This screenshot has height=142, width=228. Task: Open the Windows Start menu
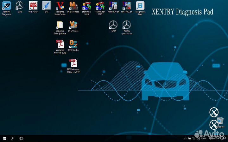(x=4, y=139)
